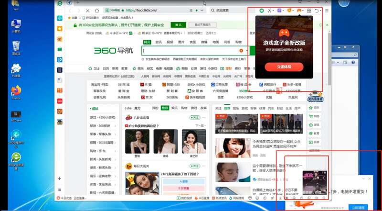Open the ACDSee desktop shortcut
382x211 pixels.
16,116
